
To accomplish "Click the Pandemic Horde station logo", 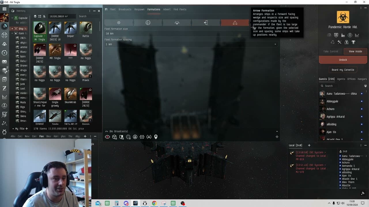I will click(x=343, y=17).
